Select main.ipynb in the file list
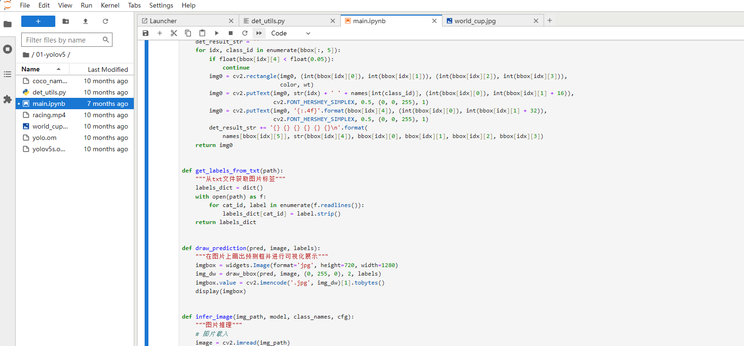 (75, 104)
